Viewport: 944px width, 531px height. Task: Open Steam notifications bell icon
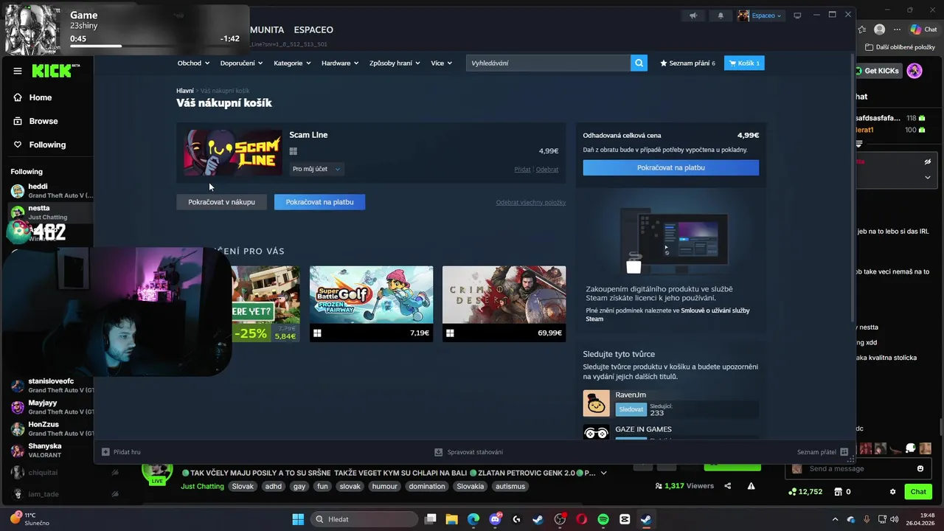point(721,15)
